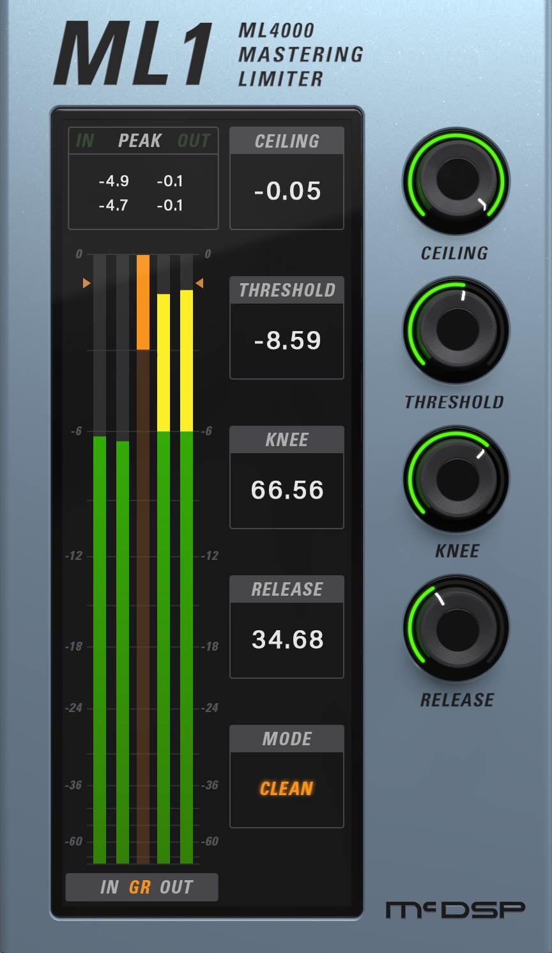Image resolution: width=552 pixels, height=953 pixels.
Task: Click the GR meter label
Action: coord(140,887)
